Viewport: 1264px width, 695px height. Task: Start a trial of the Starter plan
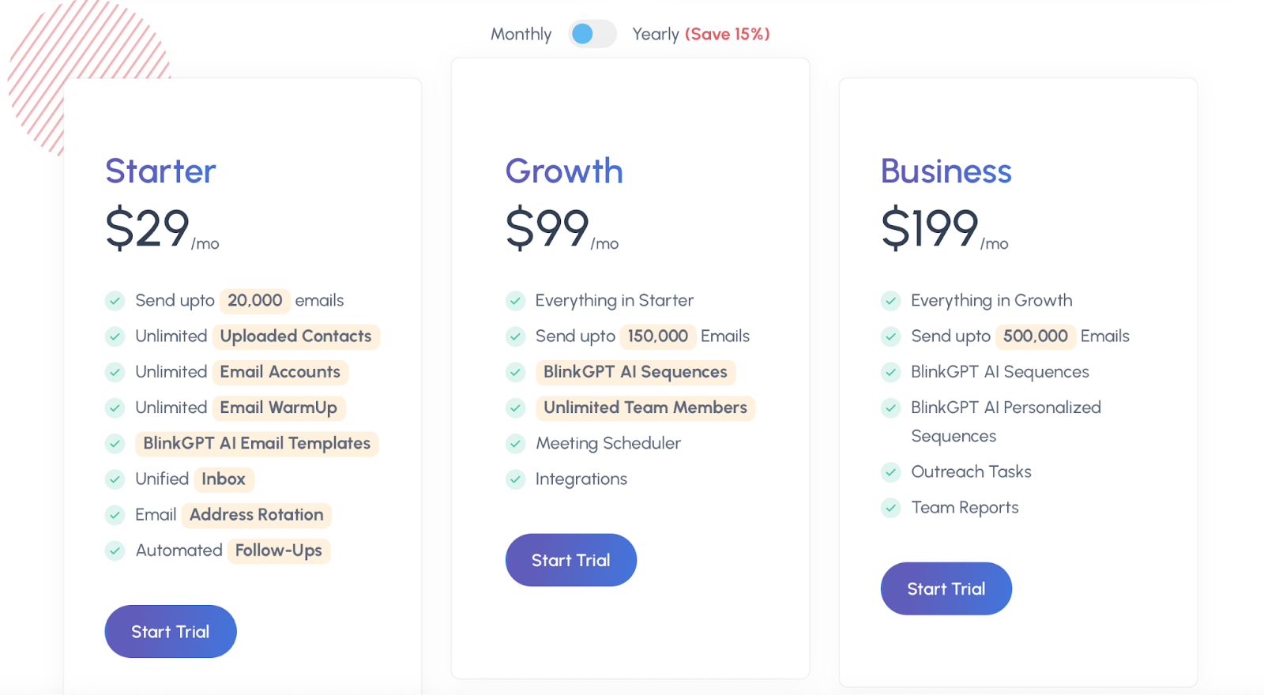point(170,631)
